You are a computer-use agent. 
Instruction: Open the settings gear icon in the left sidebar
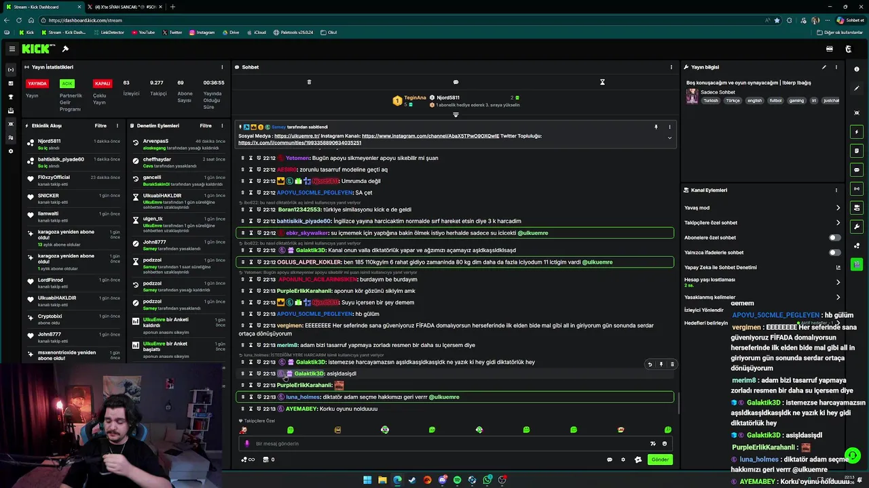point(10,151)
